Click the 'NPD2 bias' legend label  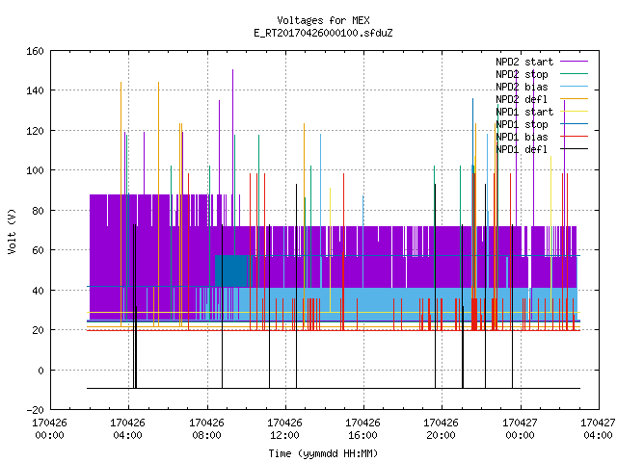522,87
